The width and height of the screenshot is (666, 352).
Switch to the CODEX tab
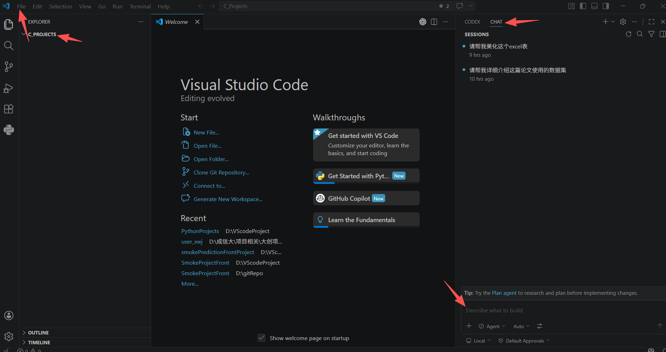click(472, 22)
